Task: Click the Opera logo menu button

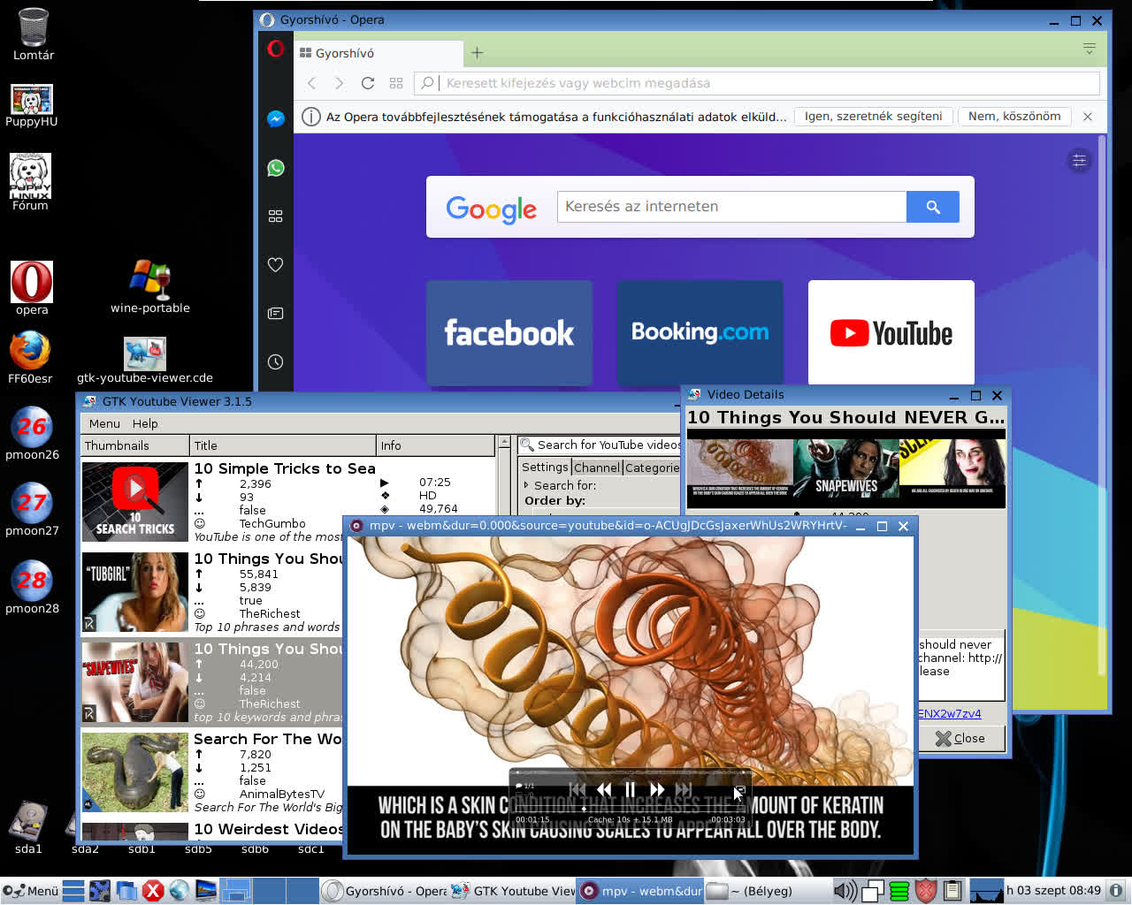Action: click(x=276, y=49)
